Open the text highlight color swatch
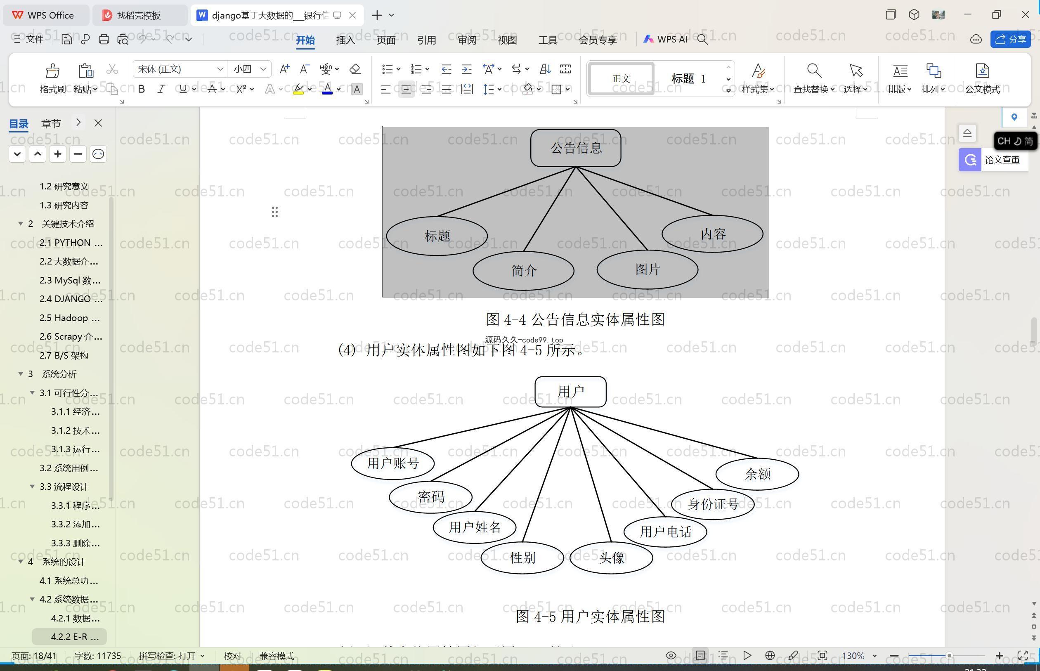The image size is (1040, 671). click(298, 89)
